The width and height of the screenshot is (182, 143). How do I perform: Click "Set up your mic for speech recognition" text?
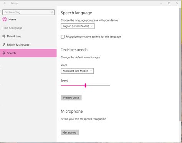click(83, 119)
